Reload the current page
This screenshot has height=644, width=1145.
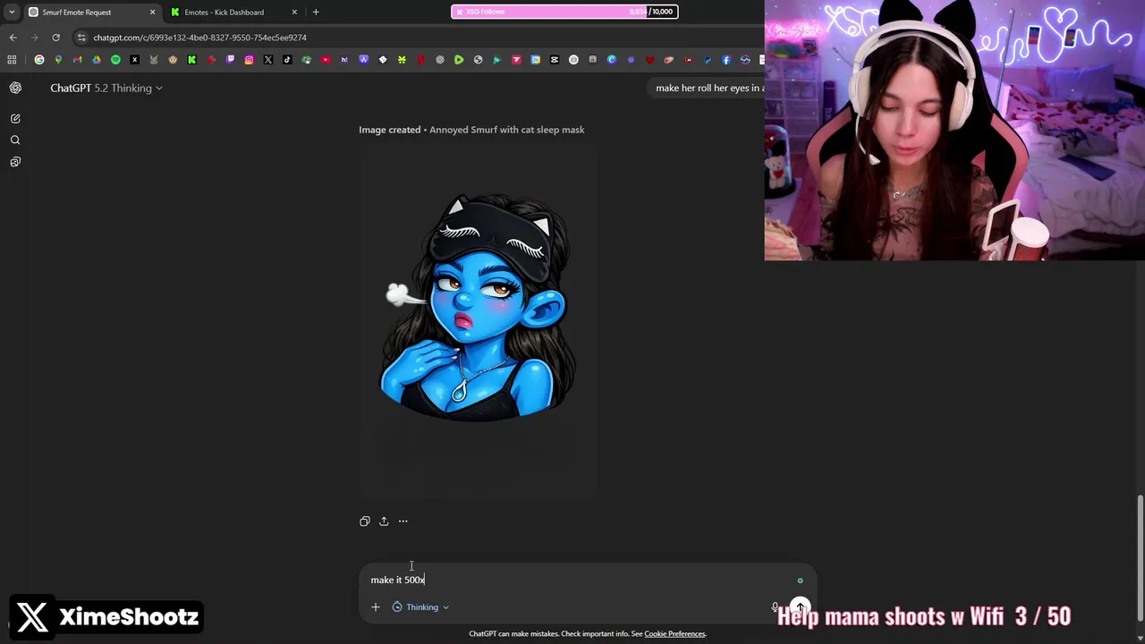pos(55,38)
